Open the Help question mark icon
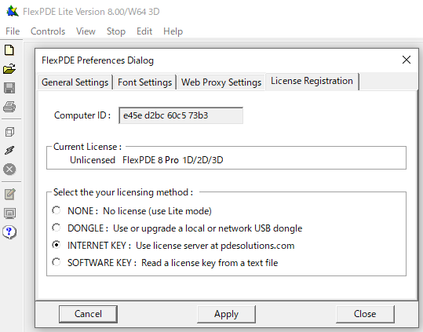 click(x=9, y=232)
